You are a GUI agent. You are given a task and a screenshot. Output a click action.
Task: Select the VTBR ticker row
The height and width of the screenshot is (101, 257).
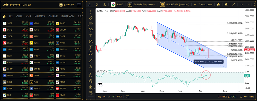42,23
